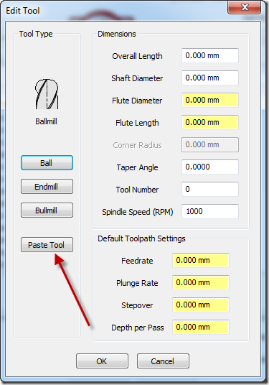This screenshot has height=385, width=269.
Task: Select the Ball tool type button
Action: tap(47, 163)
